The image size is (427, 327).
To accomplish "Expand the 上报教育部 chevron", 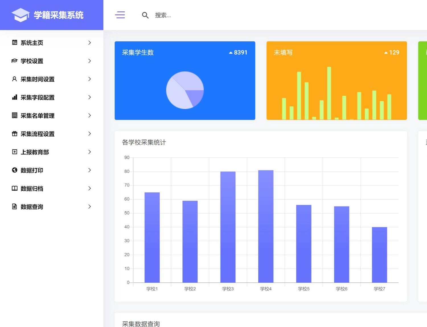I will coord(90,152).
